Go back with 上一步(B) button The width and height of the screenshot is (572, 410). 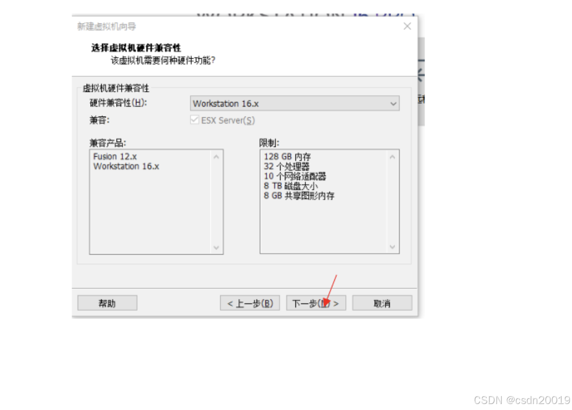250,303
